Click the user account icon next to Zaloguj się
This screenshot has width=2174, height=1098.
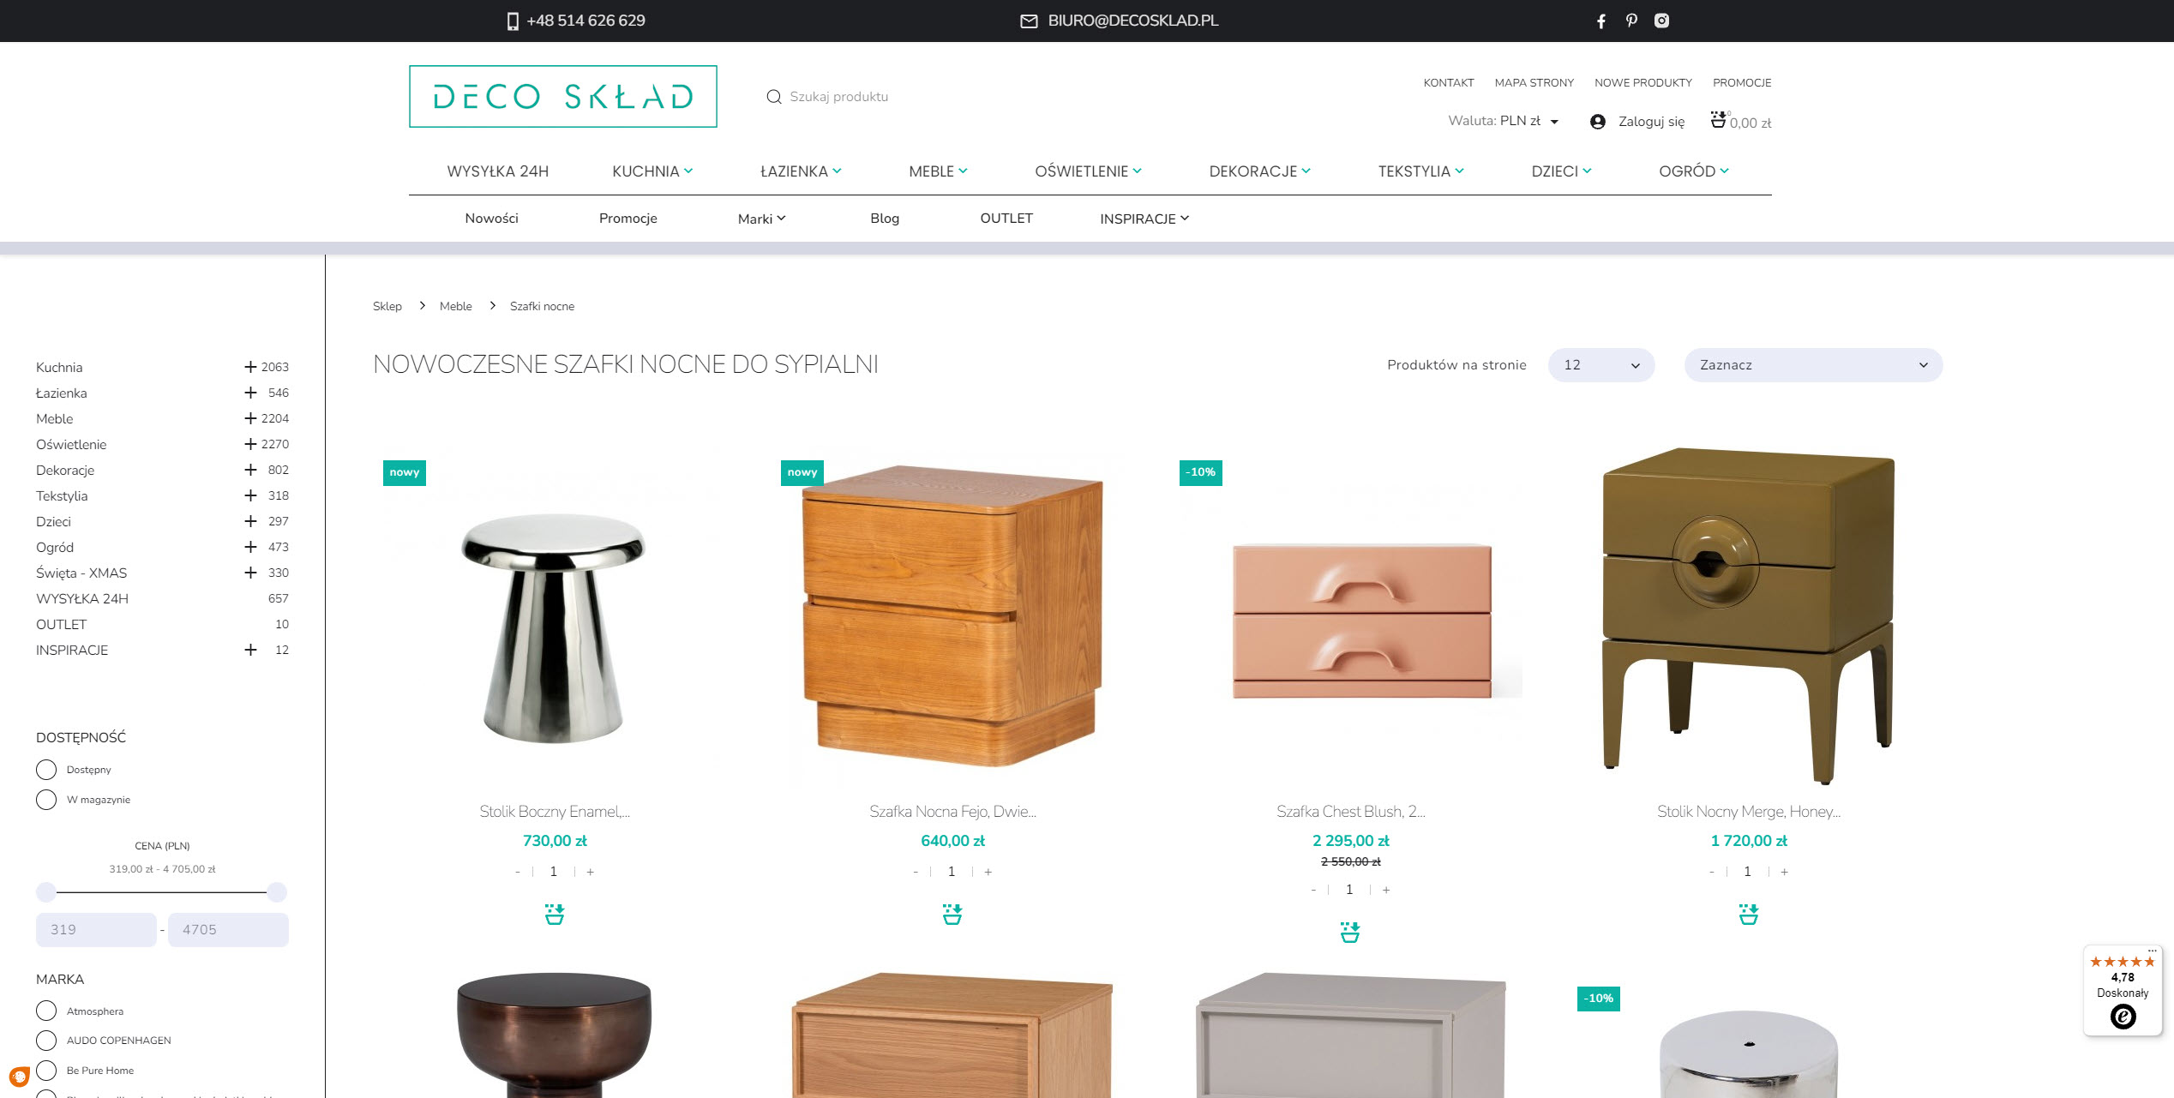pyautogui.click(x=1597, y=122)
